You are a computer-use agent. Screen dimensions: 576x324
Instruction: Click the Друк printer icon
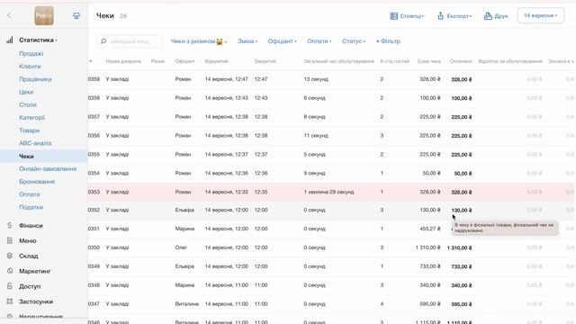coord(488,16)
